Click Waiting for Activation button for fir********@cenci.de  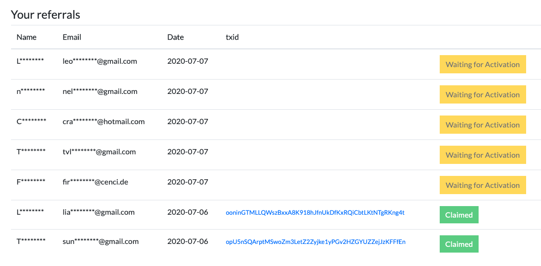pyautogui.click(x=483, y=185)
